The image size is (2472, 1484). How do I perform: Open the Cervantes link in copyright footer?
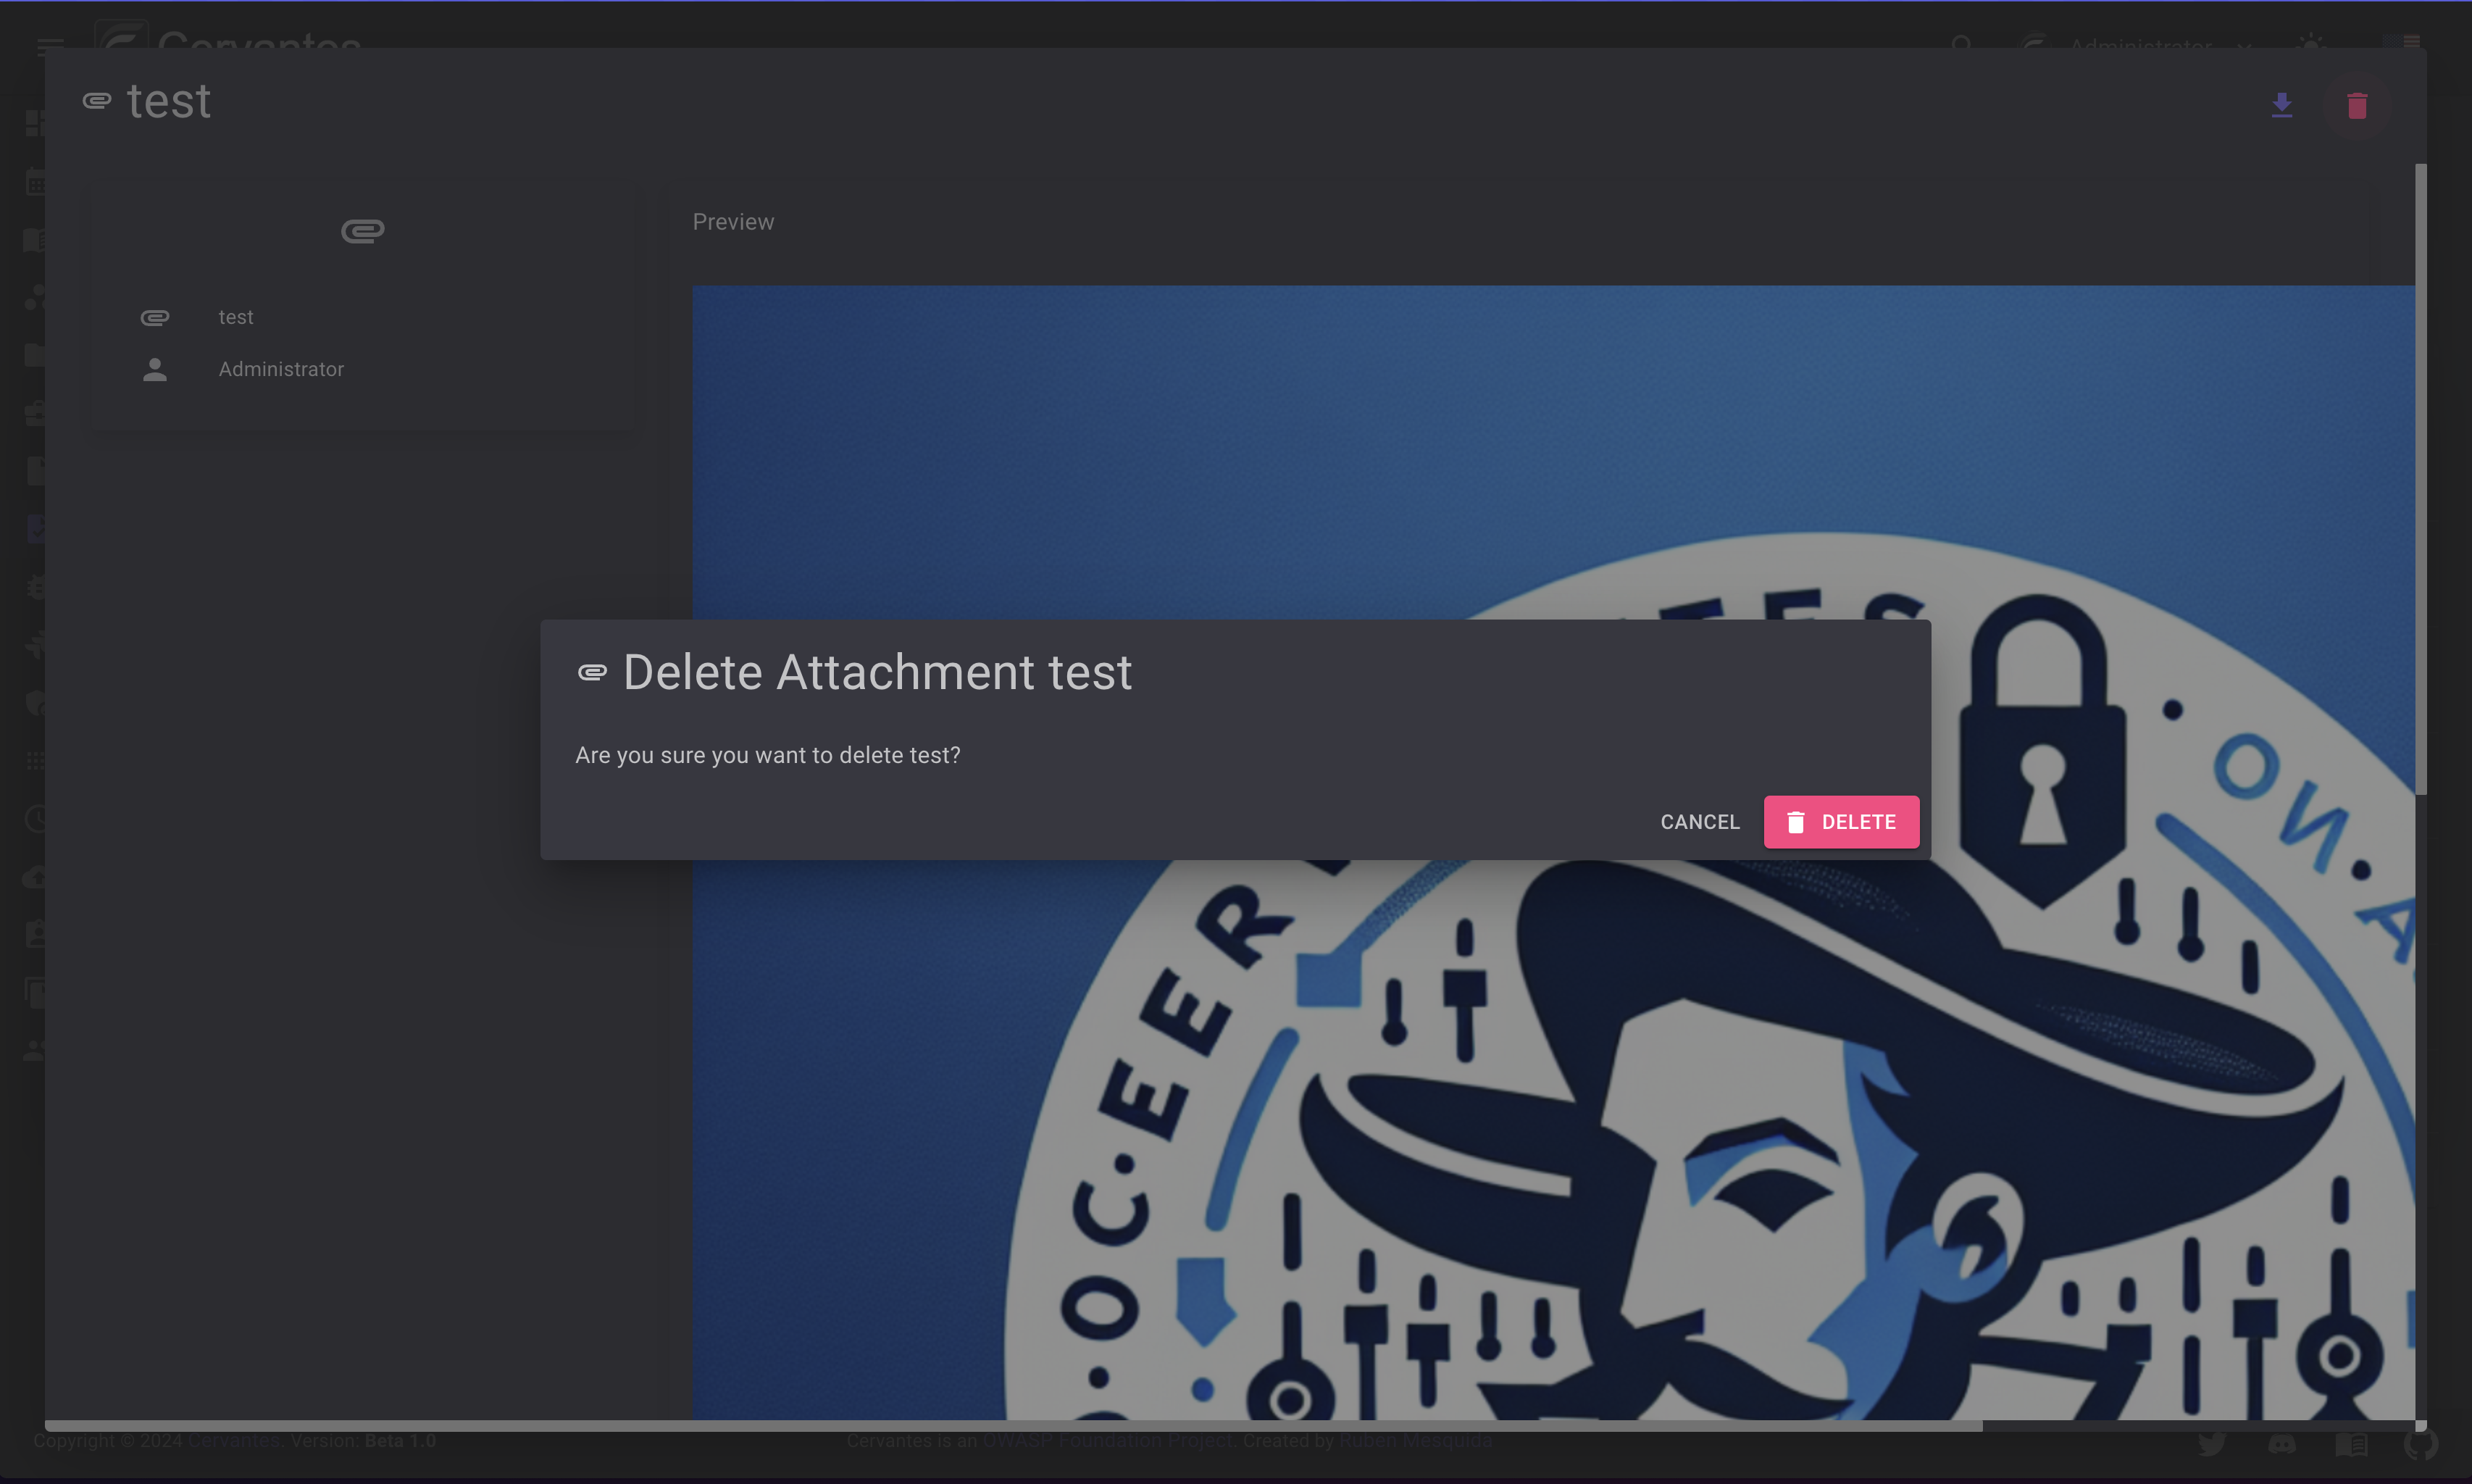(234, 1441)
